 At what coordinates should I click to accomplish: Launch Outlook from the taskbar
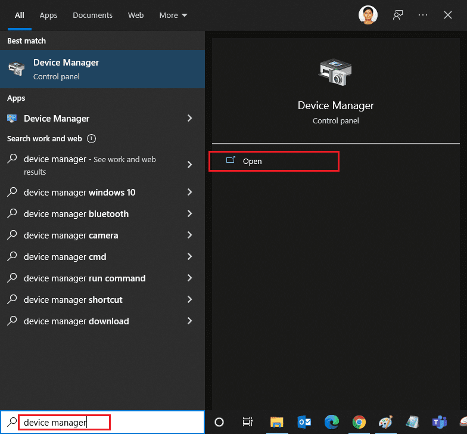(x=304, y=422)
